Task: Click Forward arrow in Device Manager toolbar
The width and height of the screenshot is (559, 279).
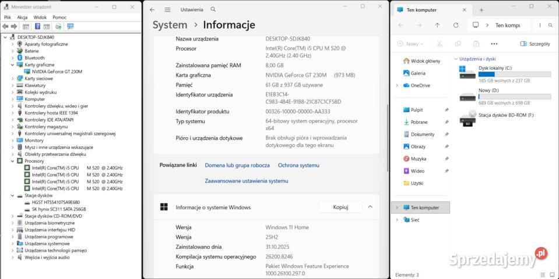Action: point(14,26)
